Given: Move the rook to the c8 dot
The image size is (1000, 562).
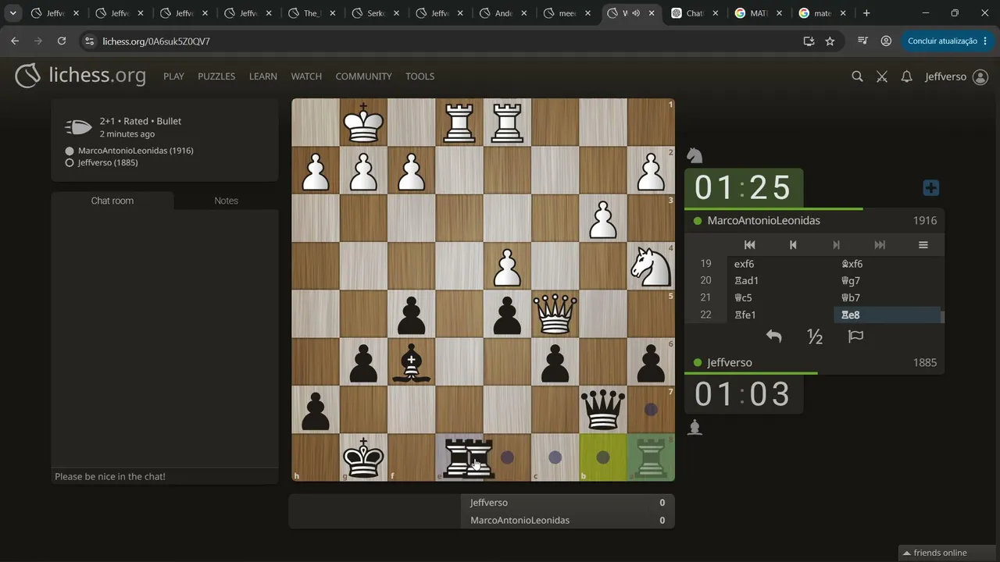Looking at the screenshot, I should (x=555, y=457).
